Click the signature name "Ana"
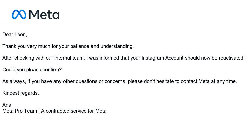247x116 pixels. tap(7, 105)
